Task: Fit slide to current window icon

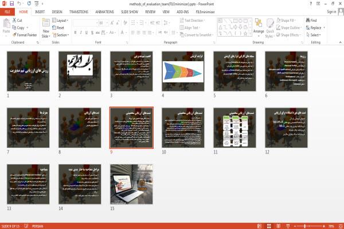Action: coord(341,226)
